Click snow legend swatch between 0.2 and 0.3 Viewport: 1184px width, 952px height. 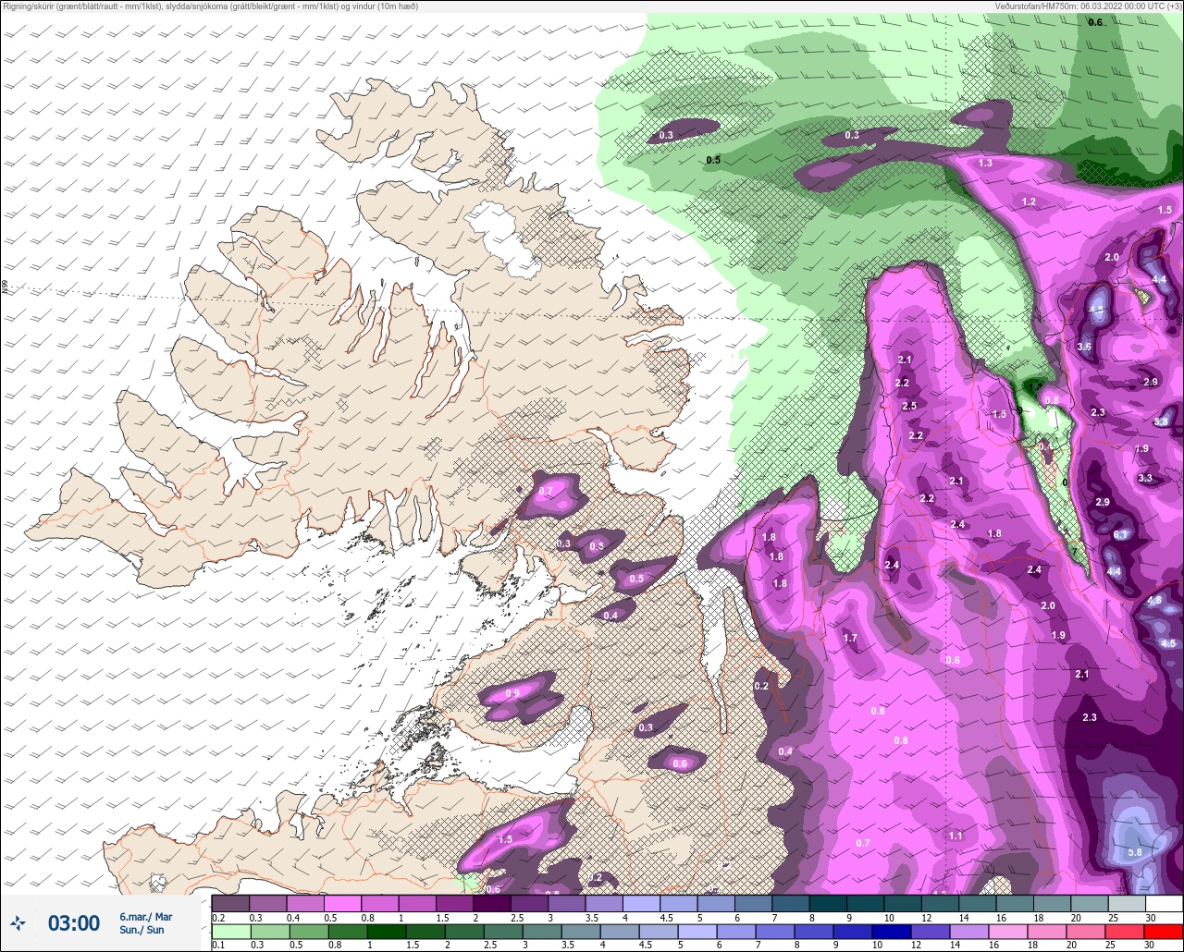point(230,903)
